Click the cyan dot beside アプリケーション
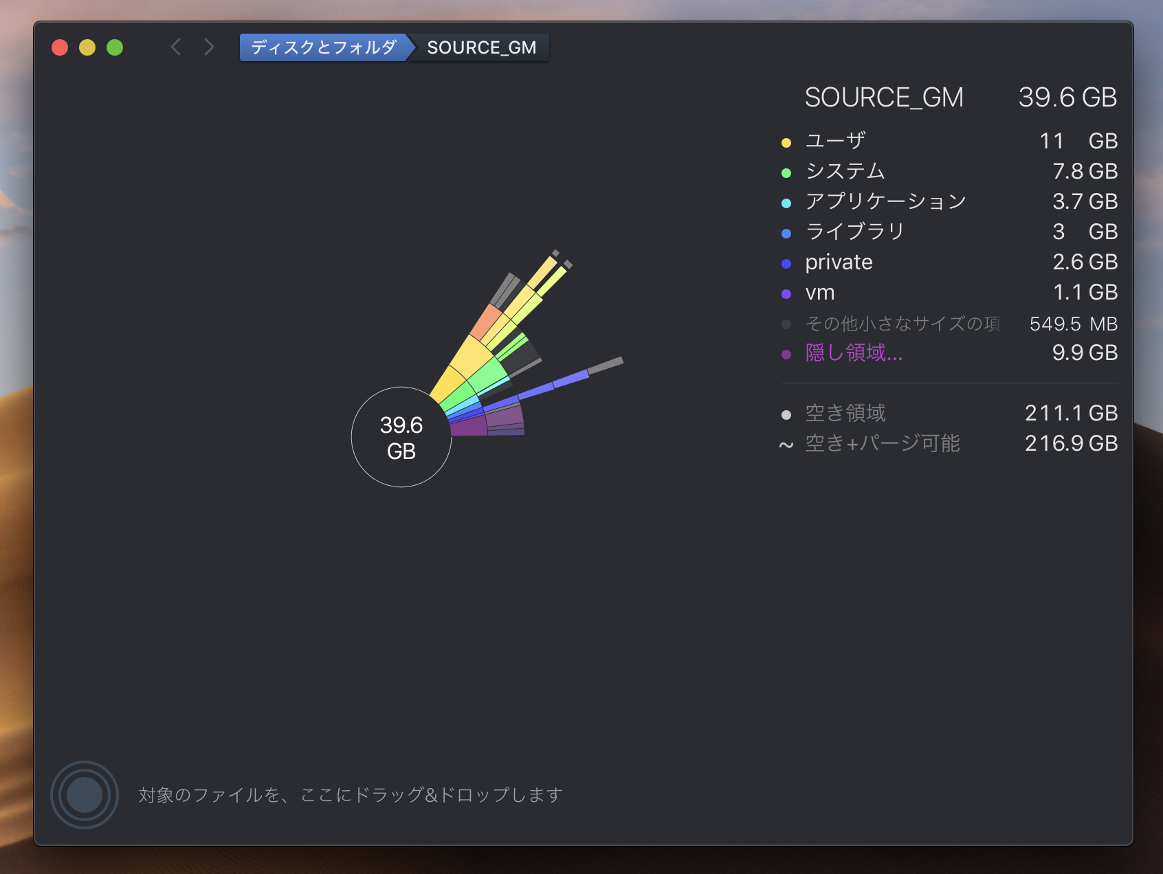Image resolution: width=1163 pixels, height=874 pixels. (x=786, y=203)
